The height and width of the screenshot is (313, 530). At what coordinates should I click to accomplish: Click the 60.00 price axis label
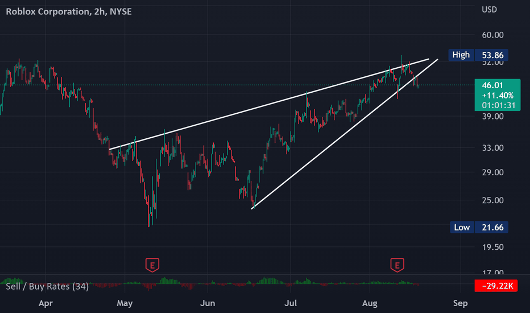click(492, 35)
